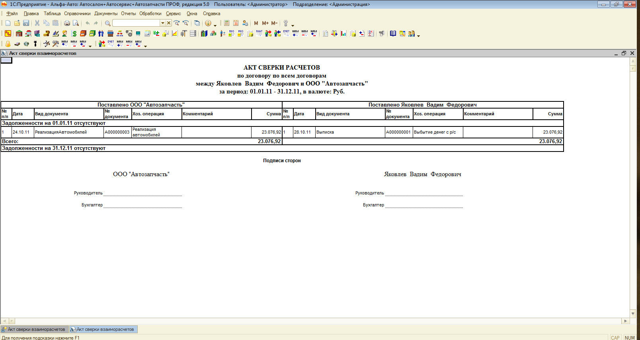Clear search field with X button
Image resolution: width=640 pixels, height=340 pixels.
coord(169,23)
